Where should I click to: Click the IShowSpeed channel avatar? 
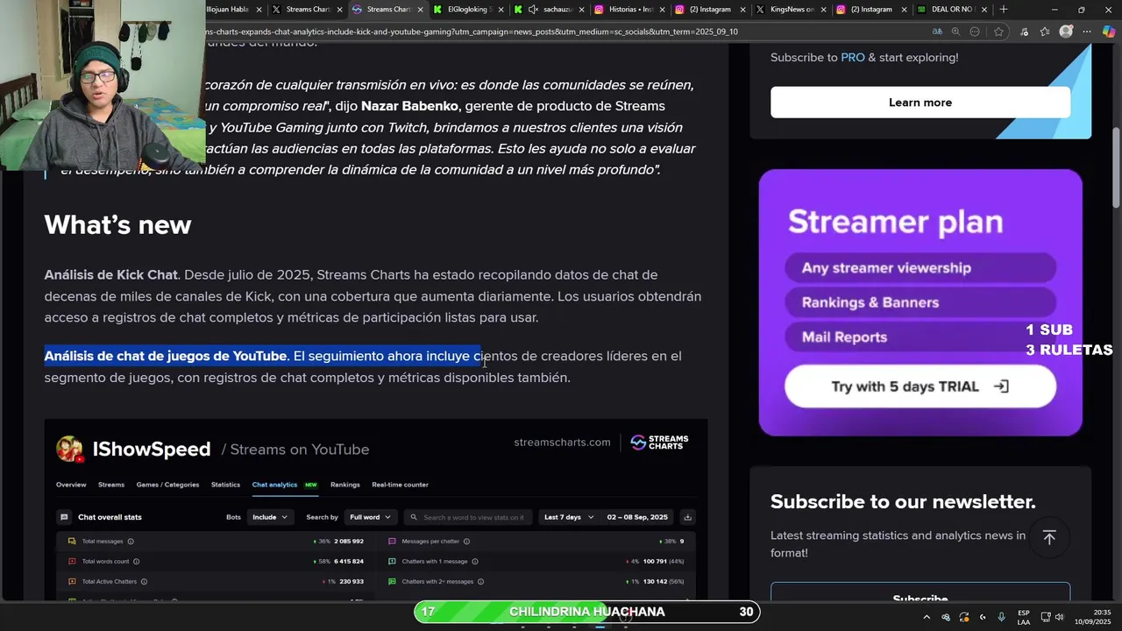coord(69,449)
